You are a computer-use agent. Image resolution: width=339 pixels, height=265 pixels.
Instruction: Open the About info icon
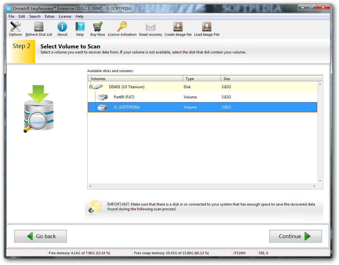[62, 27]
